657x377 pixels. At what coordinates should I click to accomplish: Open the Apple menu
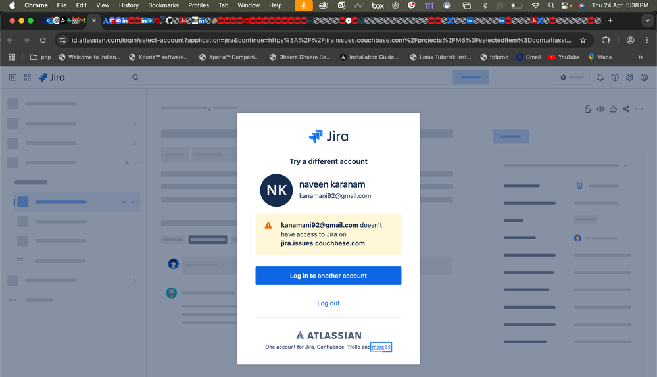(12, 5)
